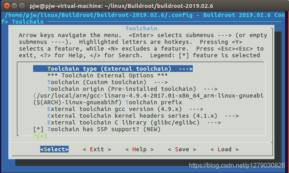This screenshot has height=173, width=289.
Task: Click the < Exit > button
Action: coord(97,149)
